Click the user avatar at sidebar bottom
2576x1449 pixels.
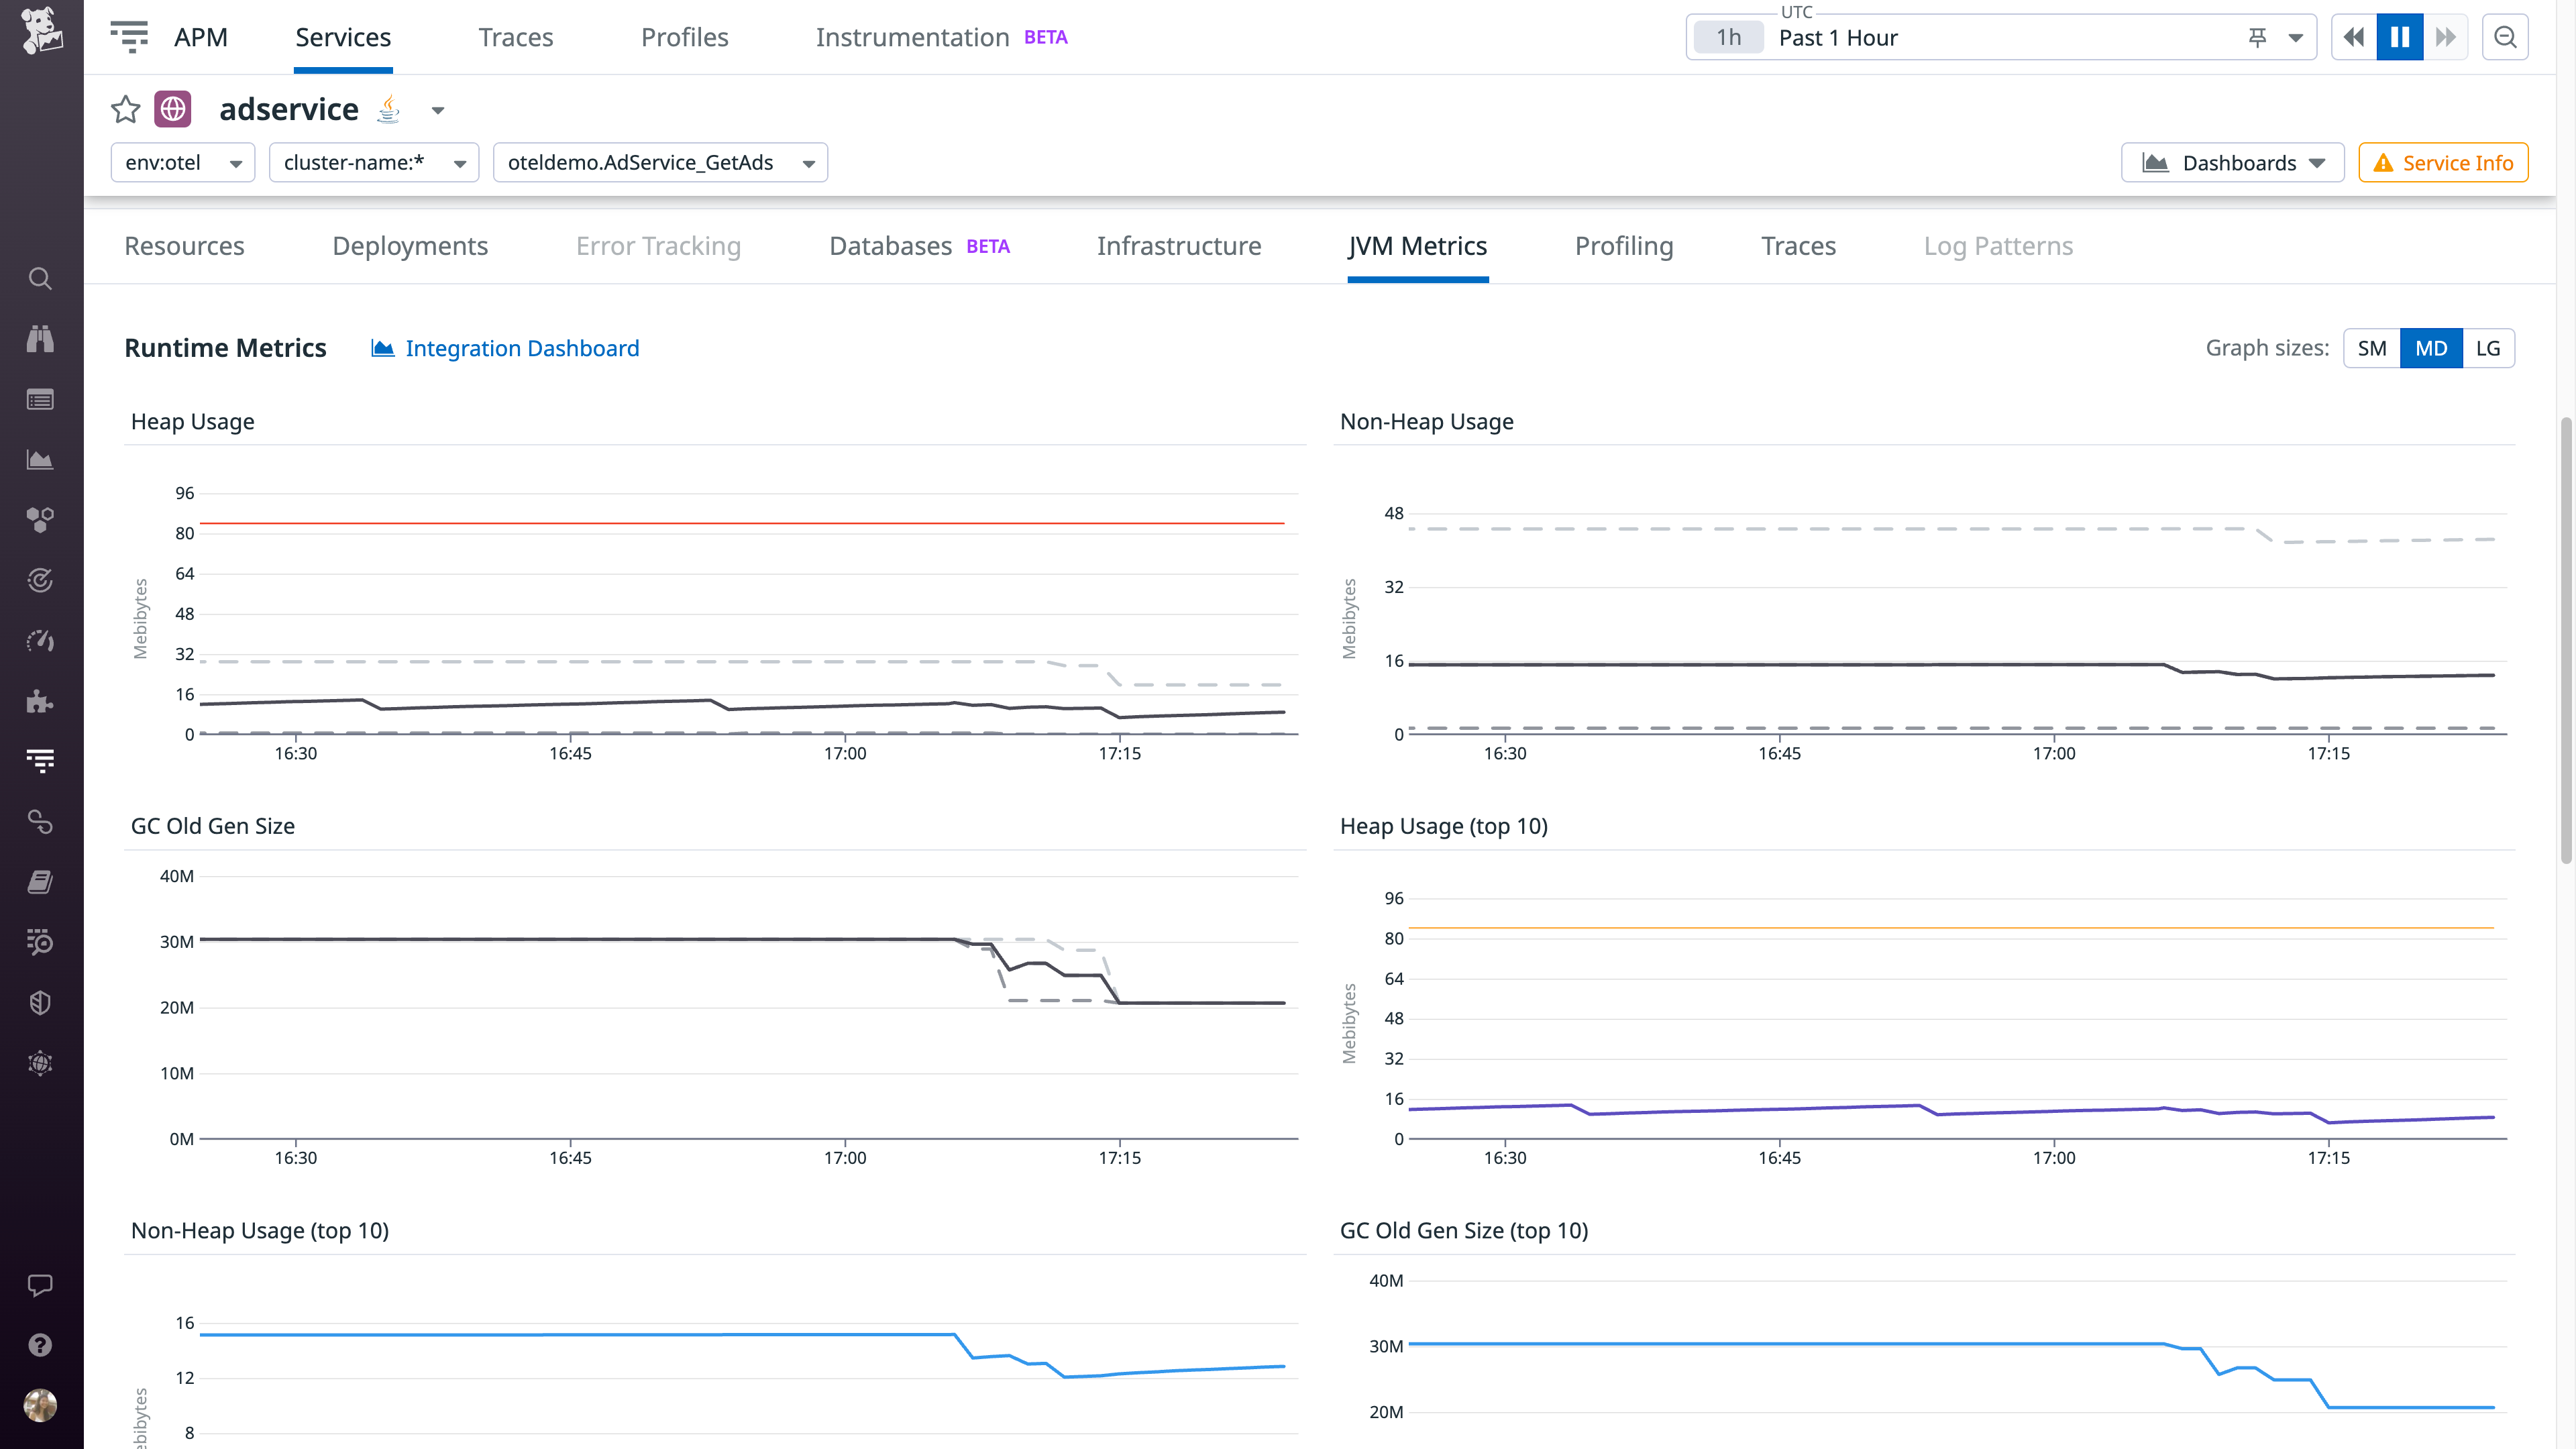40,1404
